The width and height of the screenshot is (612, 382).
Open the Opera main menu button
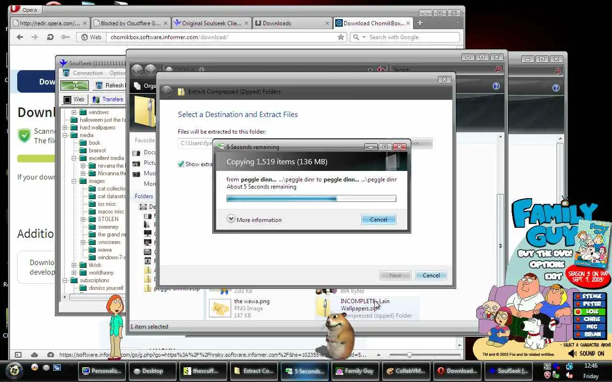click(x=25, y=9)
